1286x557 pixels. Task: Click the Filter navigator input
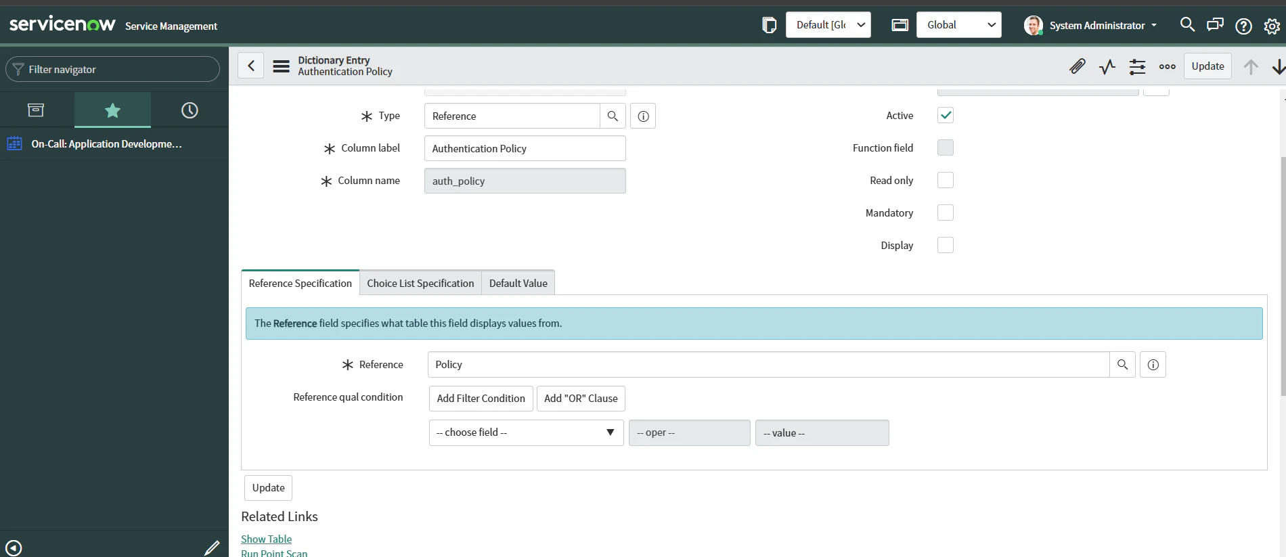coord(112,69)
